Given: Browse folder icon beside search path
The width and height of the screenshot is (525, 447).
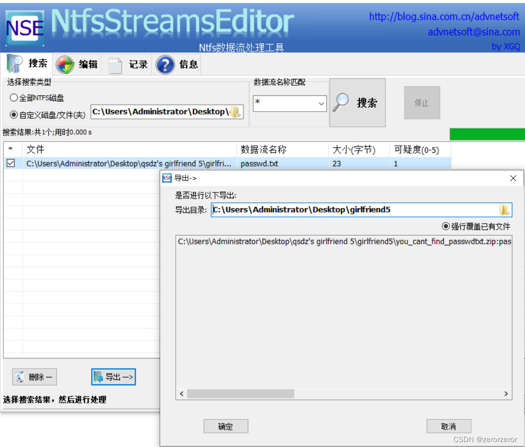Looking at the screenshot, I should click(x=236, y=112).
